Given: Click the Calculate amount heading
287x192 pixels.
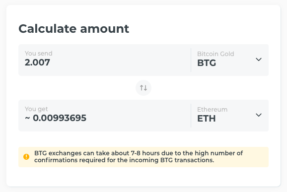Looking at the screenshot, I should (74, 29).
